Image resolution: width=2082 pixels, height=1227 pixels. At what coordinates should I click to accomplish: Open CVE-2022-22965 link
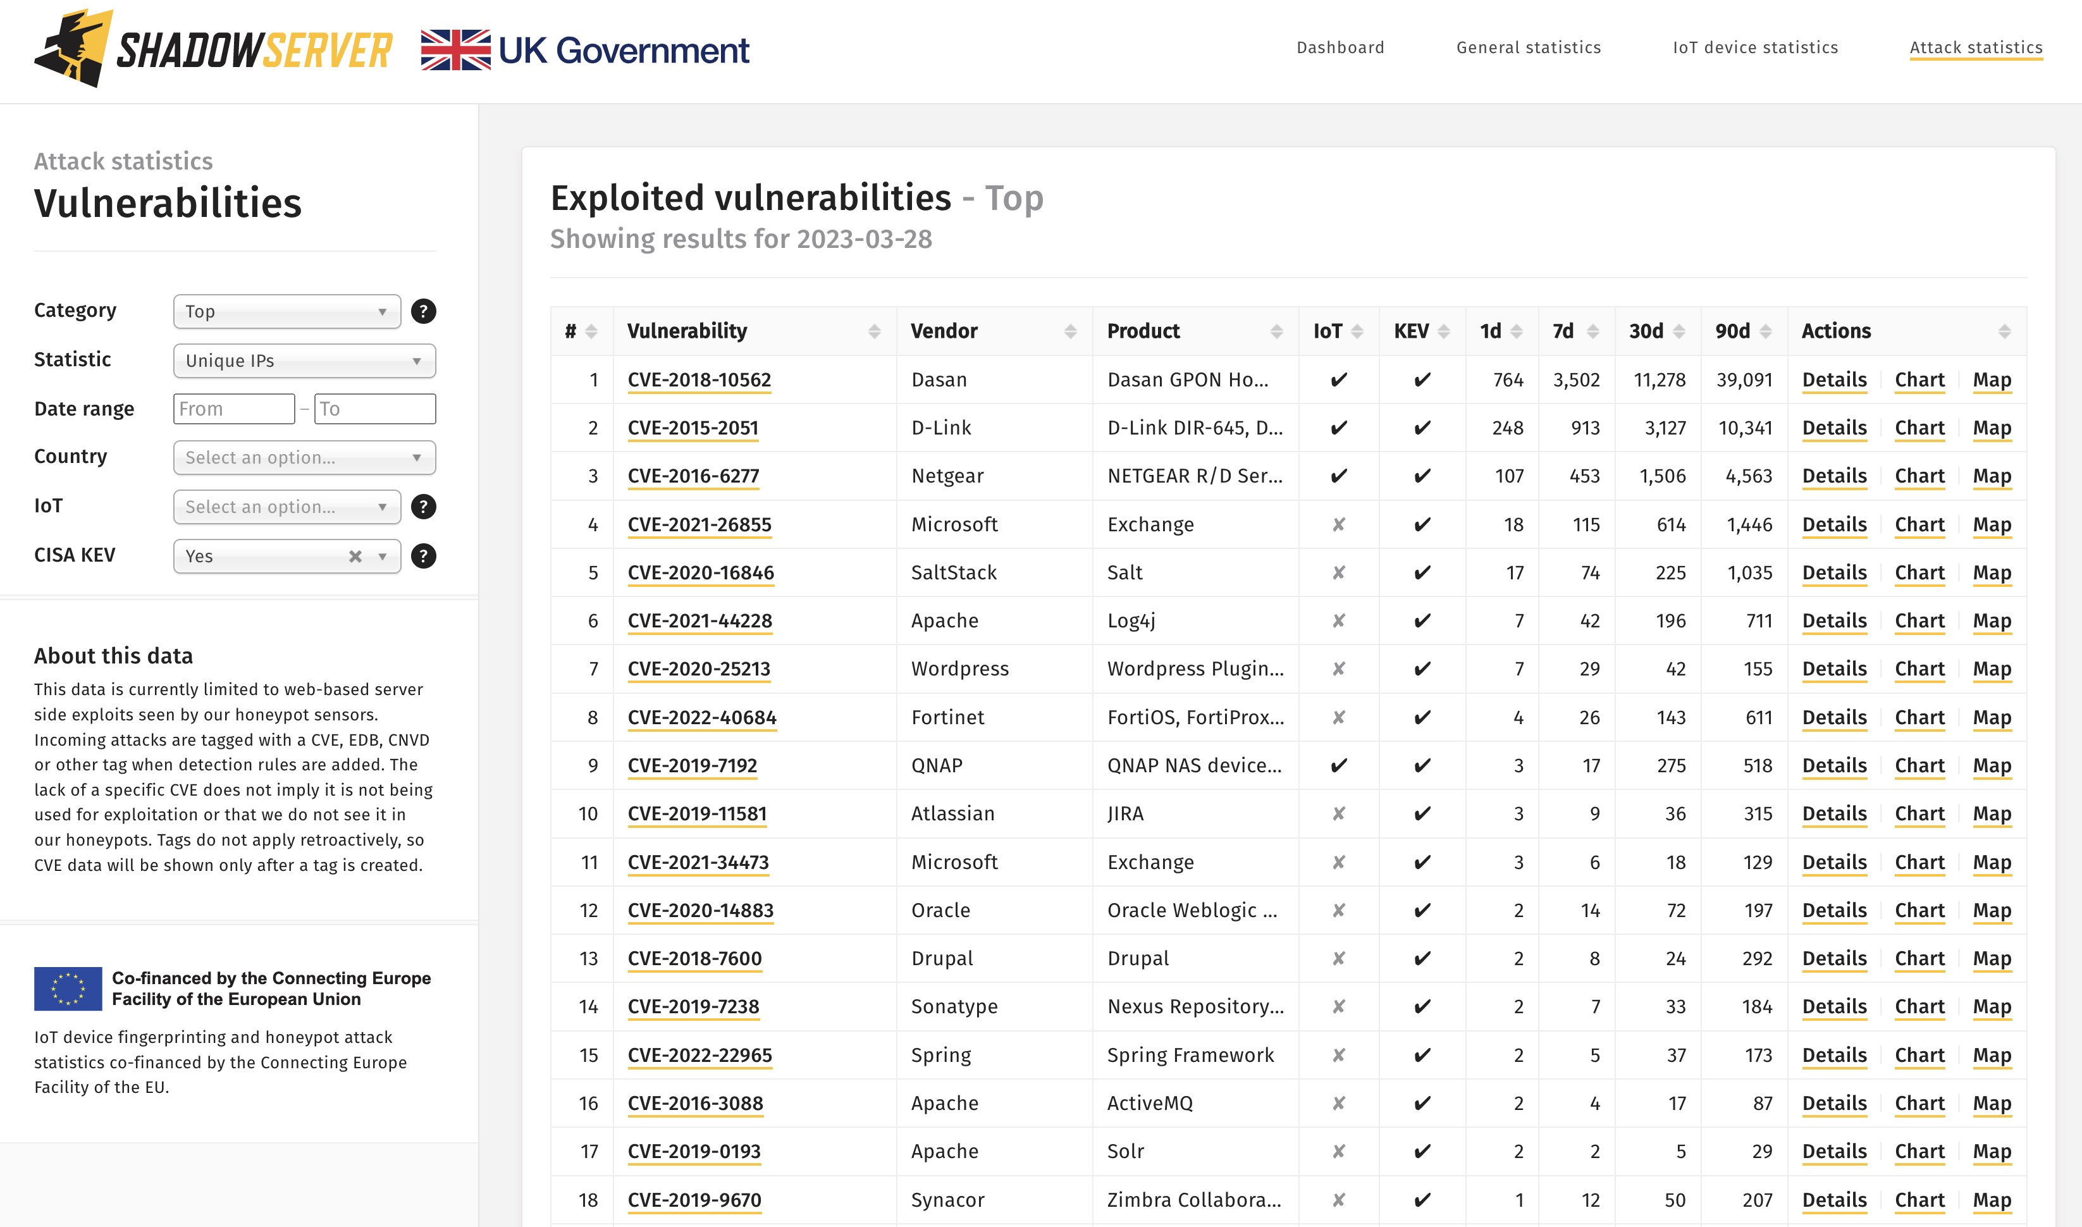699,1055
